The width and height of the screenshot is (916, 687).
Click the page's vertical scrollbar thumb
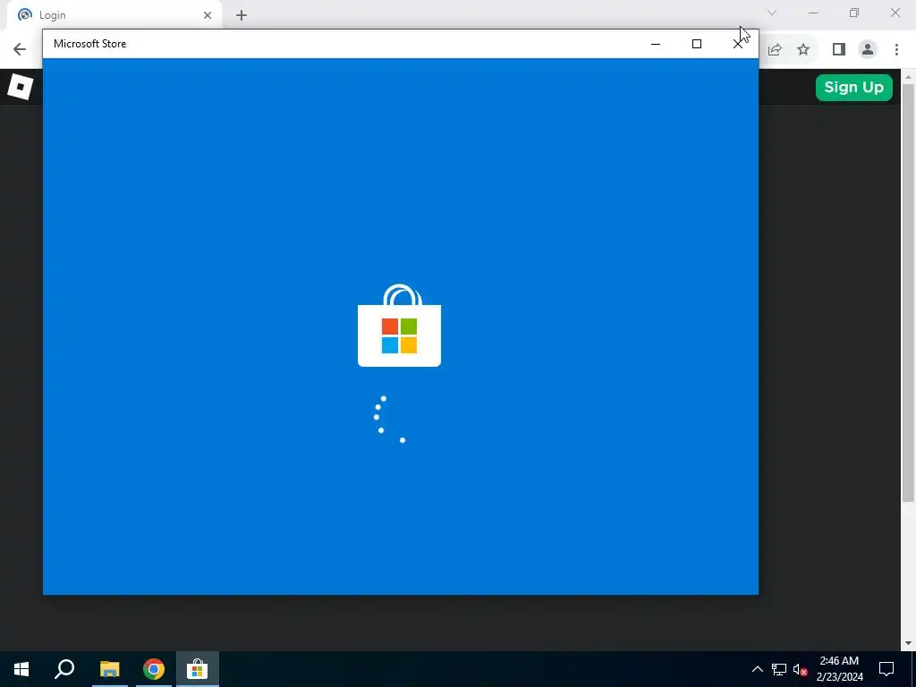pos(908,293)
